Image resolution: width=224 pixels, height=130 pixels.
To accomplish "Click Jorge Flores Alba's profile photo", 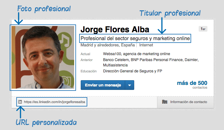I will (x=43, y=57).
